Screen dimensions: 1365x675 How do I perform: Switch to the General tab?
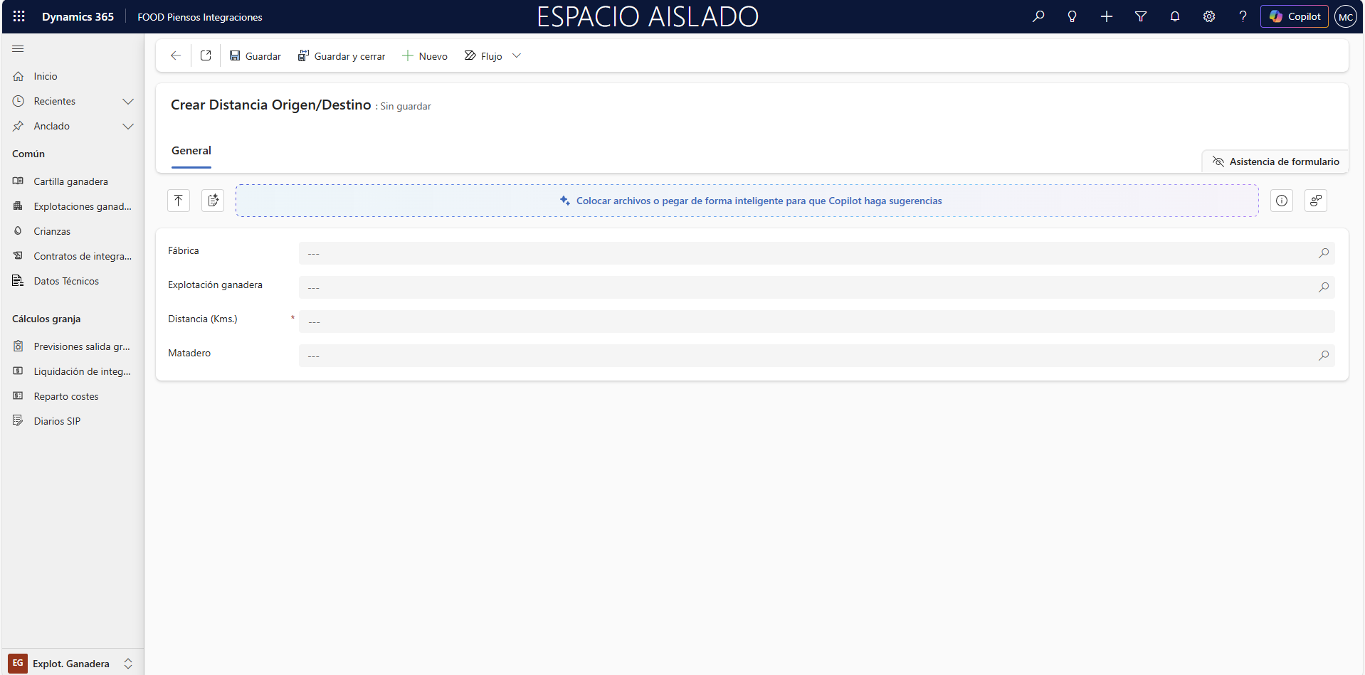191,150
